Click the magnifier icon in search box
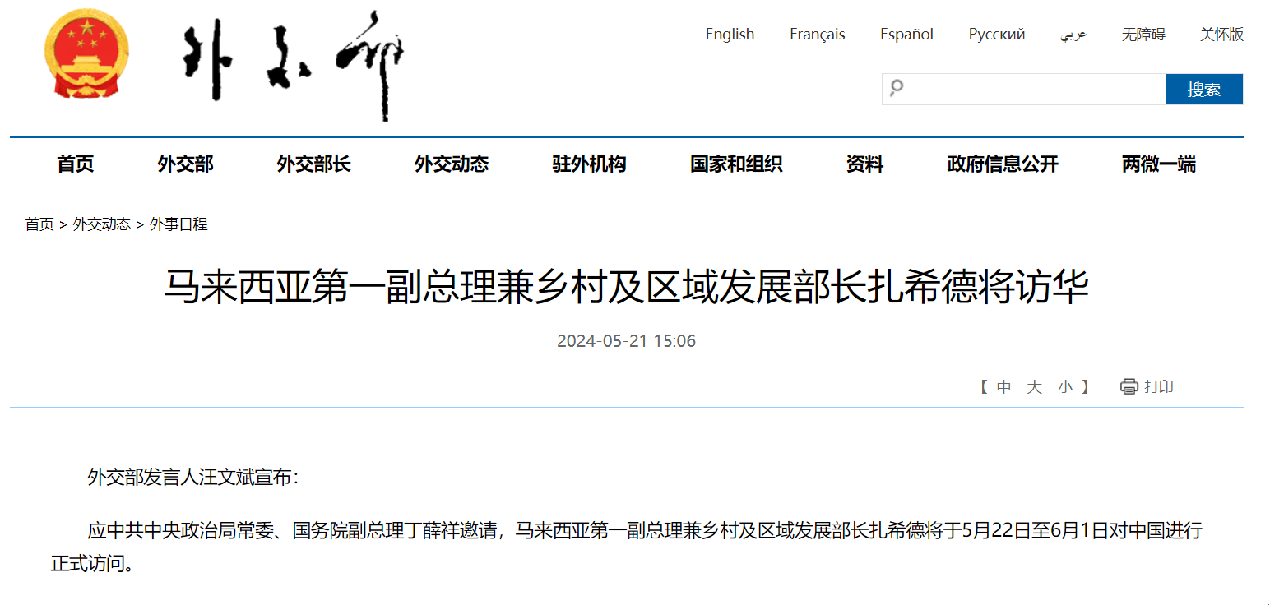The width and height of the screenshot is (1270, 605). [897, 88]
